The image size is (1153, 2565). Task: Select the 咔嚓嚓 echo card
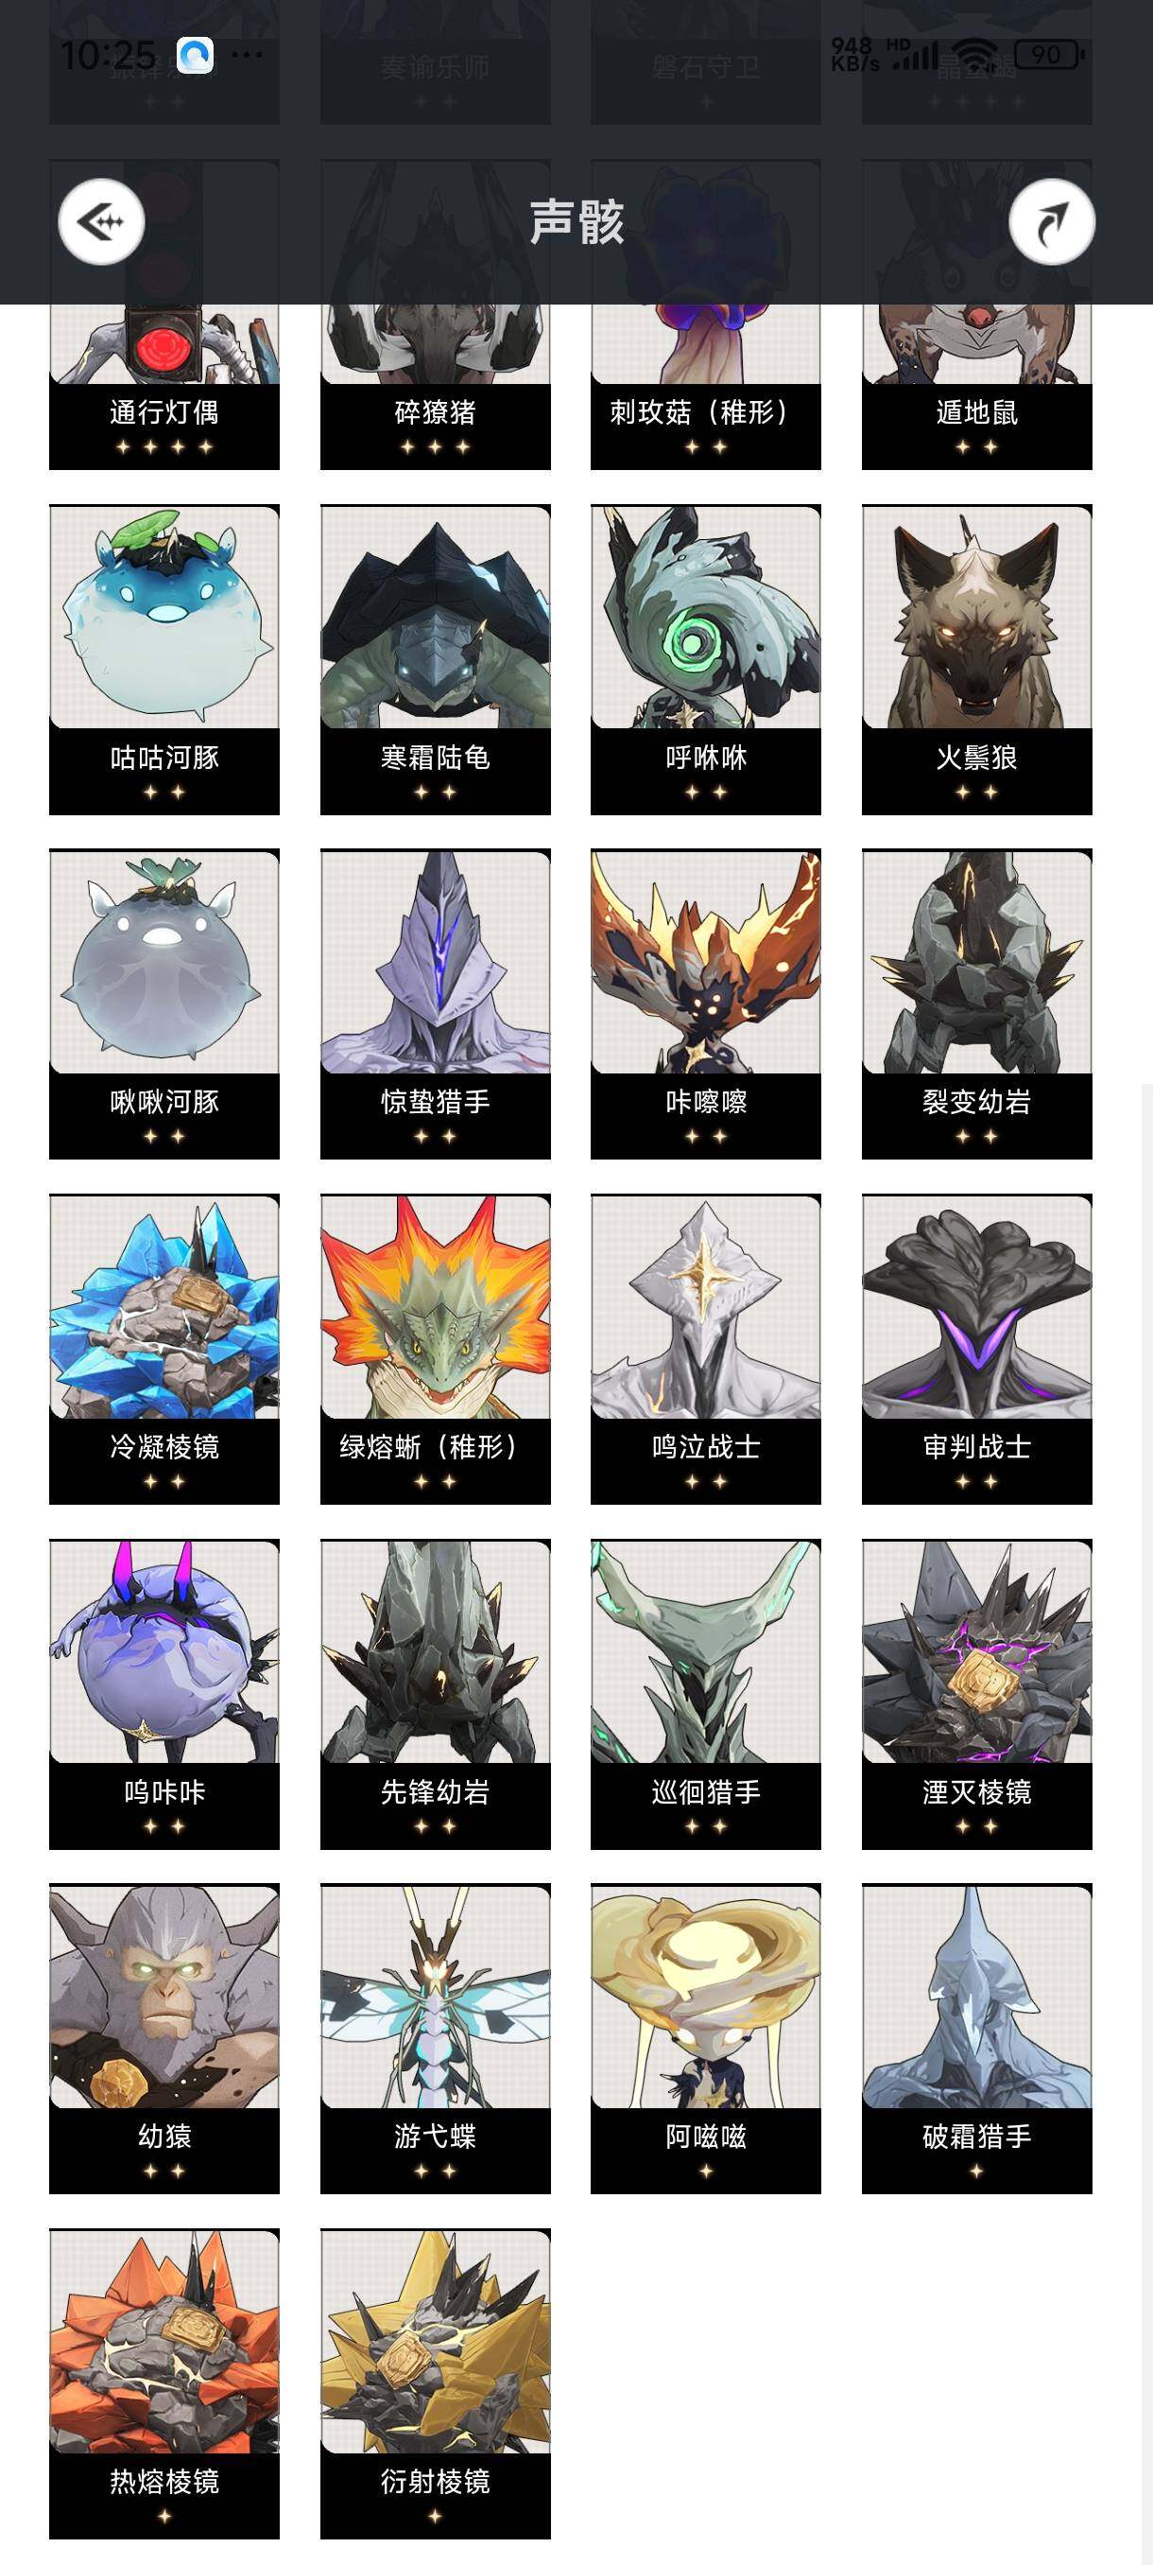tap(705, 1003)
